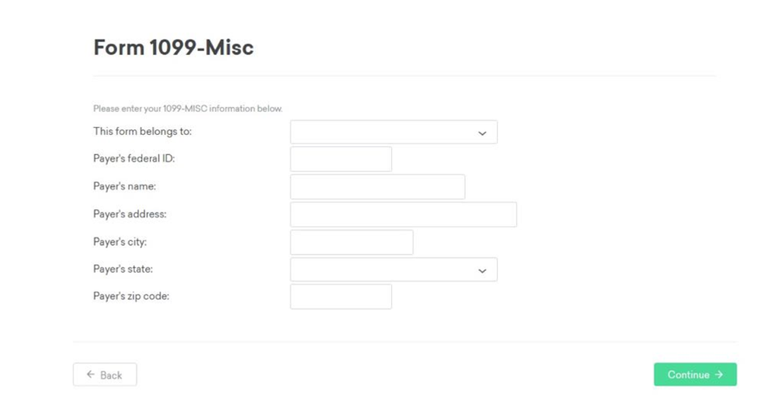This screenshot has height=404, width=757.
Task: Click into the Payer's name text box
Action: tap(377, 187)
